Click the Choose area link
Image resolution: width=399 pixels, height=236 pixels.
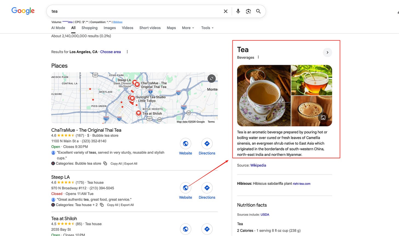[x=110, y=52]
